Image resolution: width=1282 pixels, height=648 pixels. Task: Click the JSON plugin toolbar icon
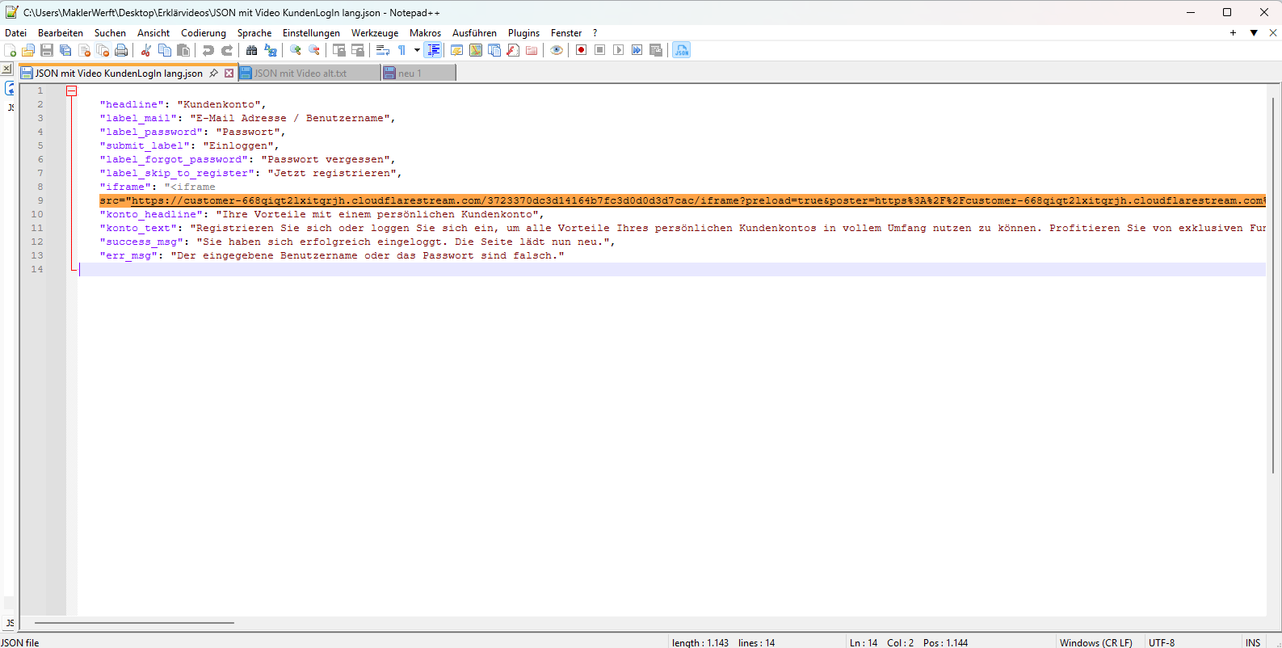pos(682,50)
